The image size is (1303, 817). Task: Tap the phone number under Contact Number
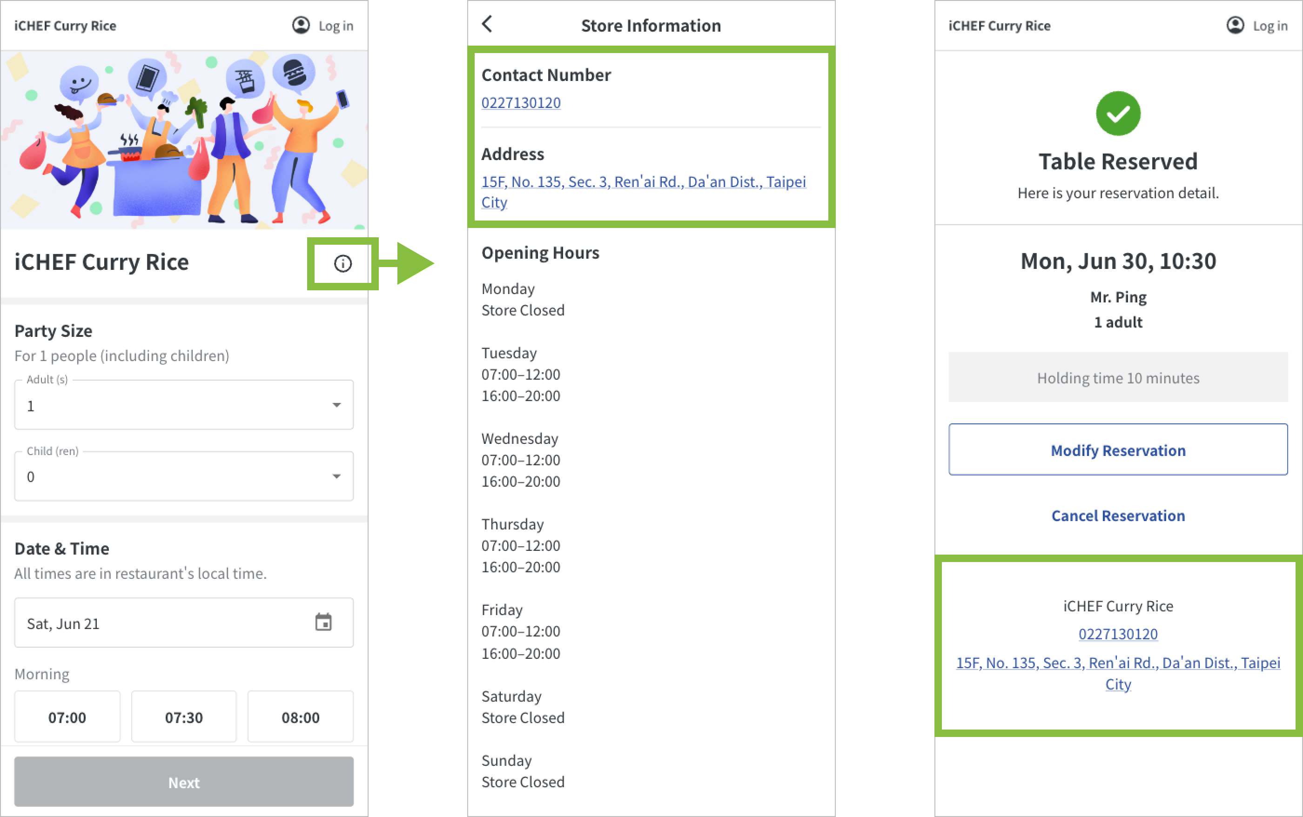tap(520, 103)
